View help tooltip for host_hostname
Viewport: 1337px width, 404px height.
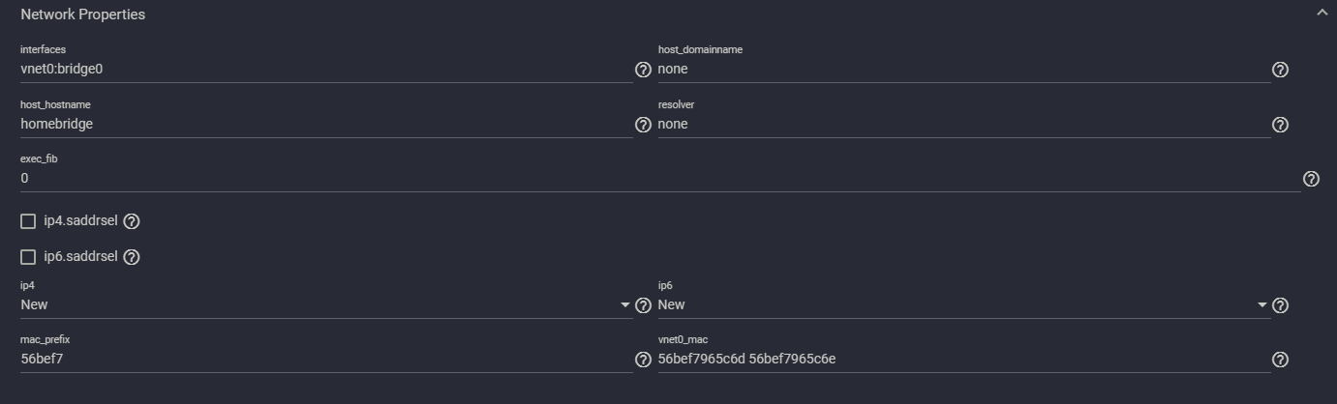643,125
